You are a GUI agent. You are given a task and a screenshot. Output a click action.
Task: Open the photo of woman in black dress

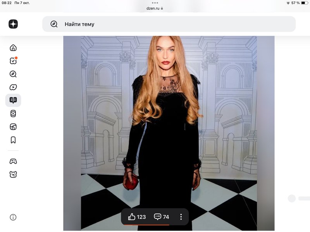(x=169, y=133)
